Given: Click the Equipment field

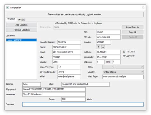Looking at the screenshot, I should pyautogui.click(x=54, y=89).
